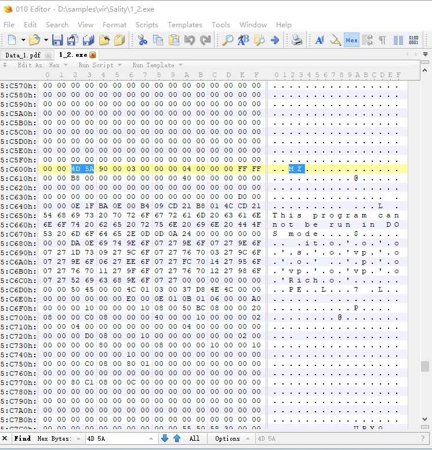Click the Goto arrow icon
This screenshot has height=450, width=432.
(275, 40)
